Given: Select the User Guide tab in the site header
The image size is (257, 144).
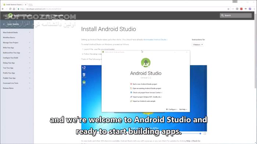Looking at the screenshot, I should pos(58,15).
